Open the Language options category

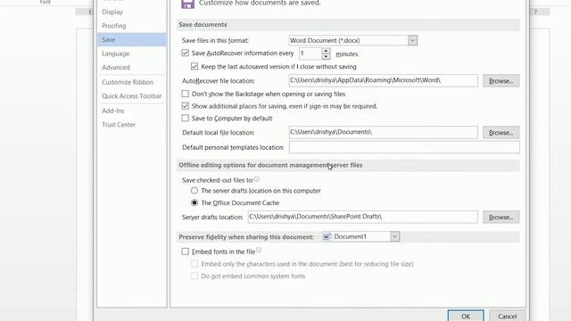tap(115, 53)
